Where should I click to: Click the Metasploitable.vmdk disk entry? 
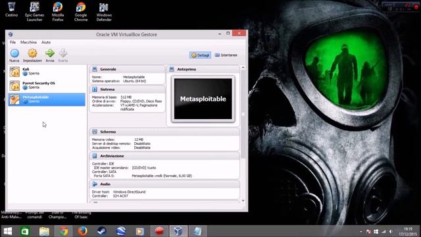[162, 176]
